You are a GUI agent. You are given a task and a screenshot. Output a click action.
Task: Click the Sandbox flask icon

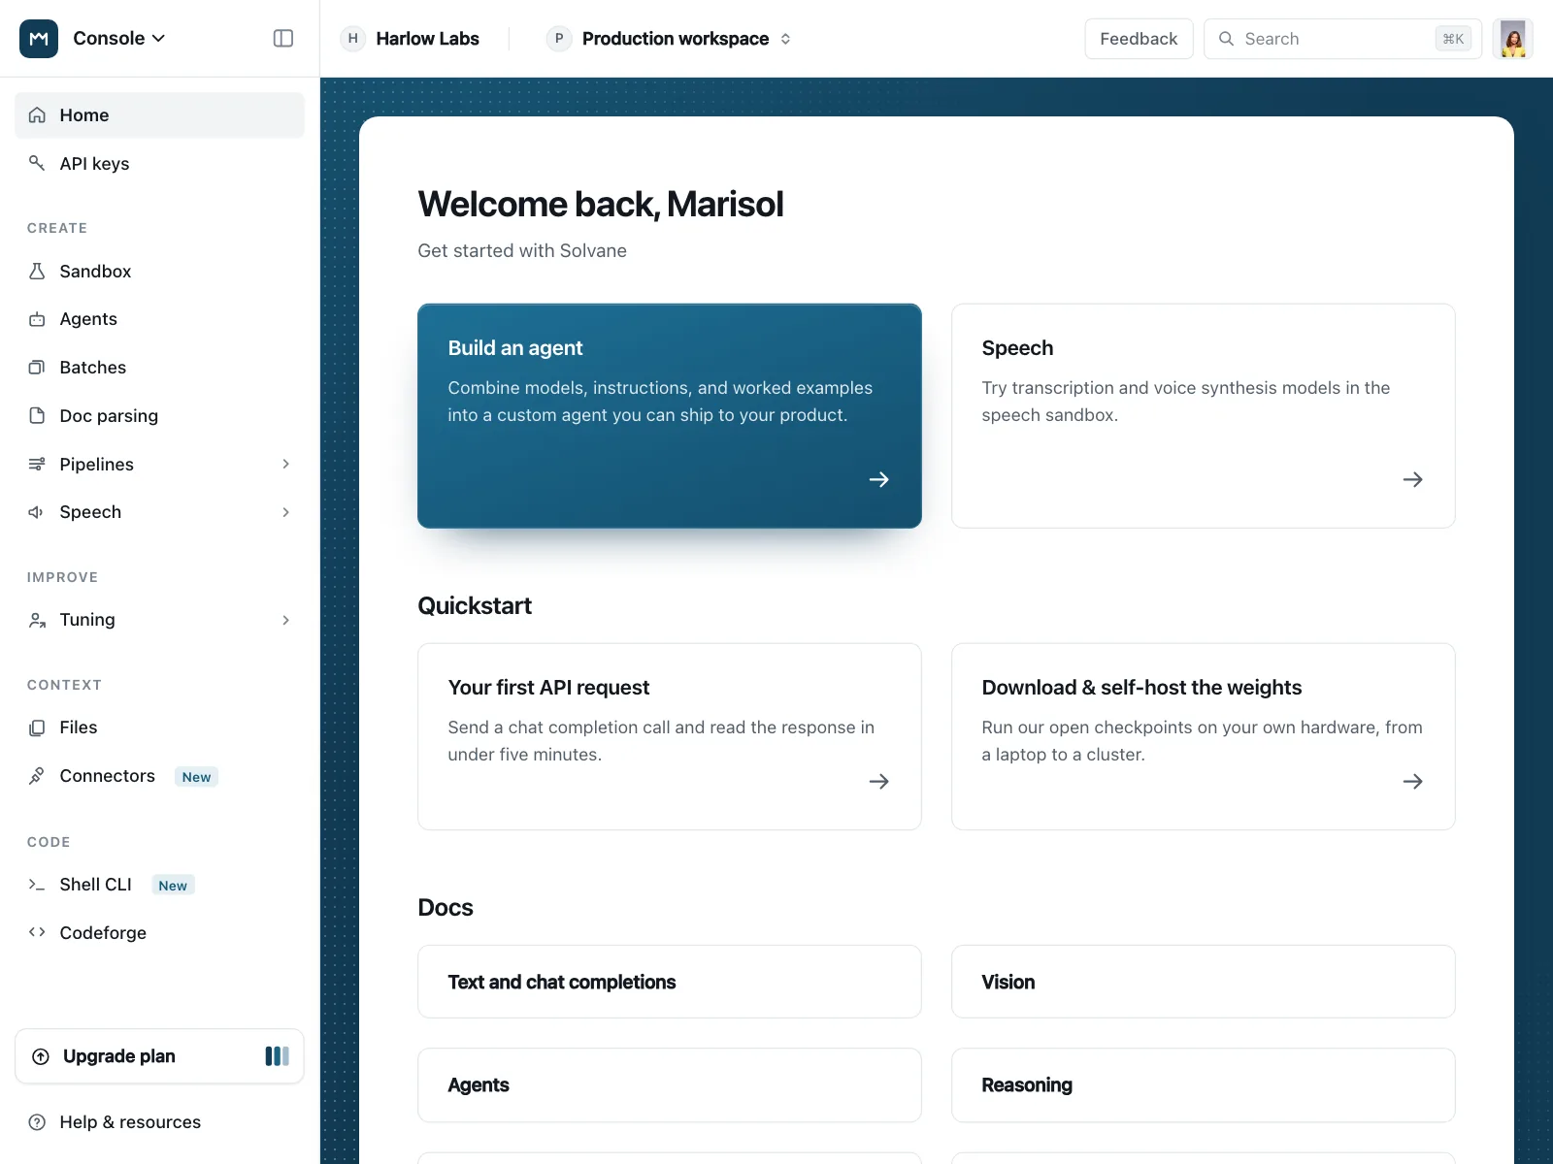[x=37, y=272]
